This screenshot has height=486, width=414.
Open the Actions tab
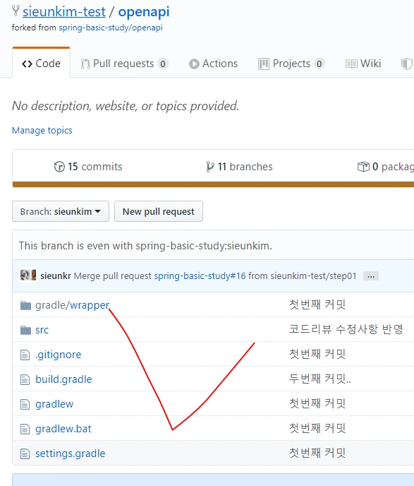[x=213, y=64]
